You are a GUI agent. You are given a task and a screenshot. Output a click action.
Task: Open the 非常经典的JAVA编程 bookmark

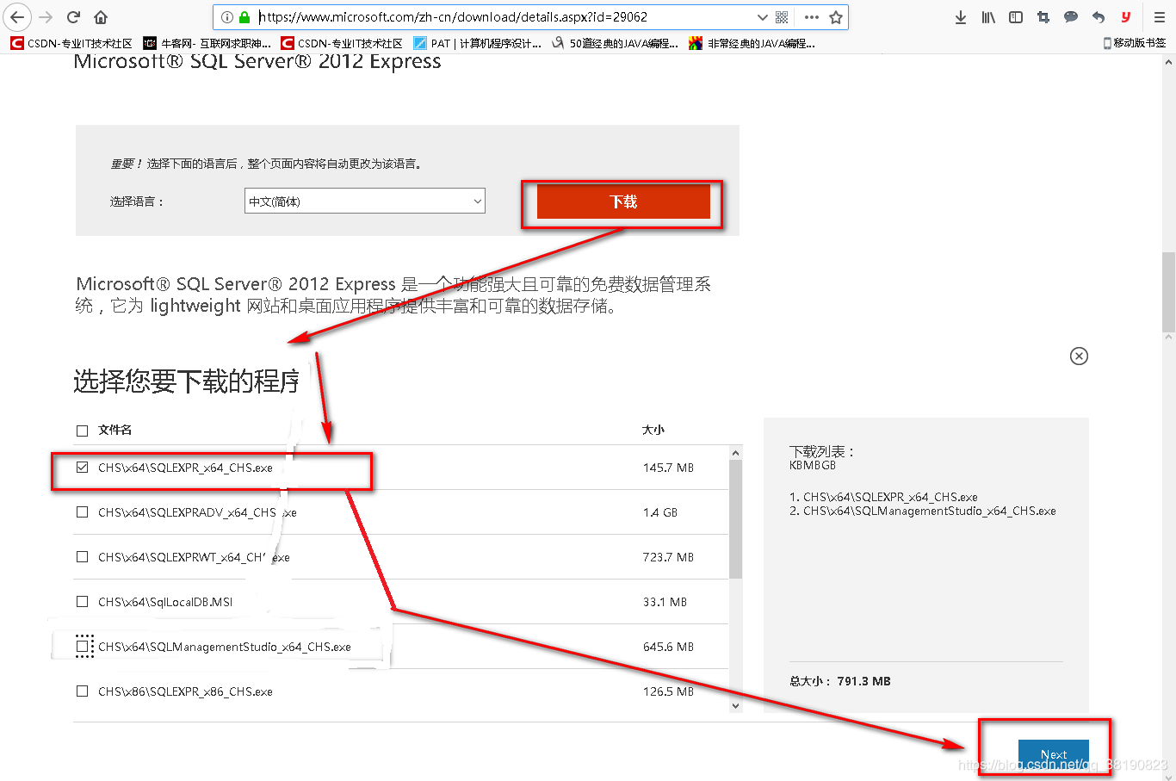(x=752, y=43)
